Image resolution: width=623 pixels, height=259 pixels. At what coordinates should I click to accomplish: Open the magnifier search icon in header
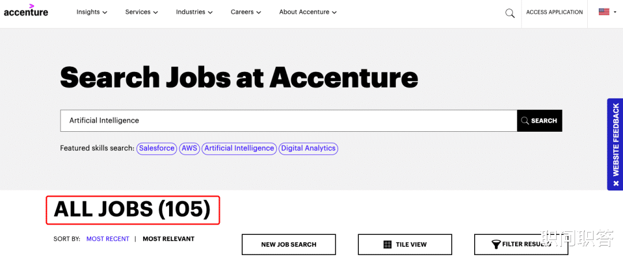[x=510, y=13]
